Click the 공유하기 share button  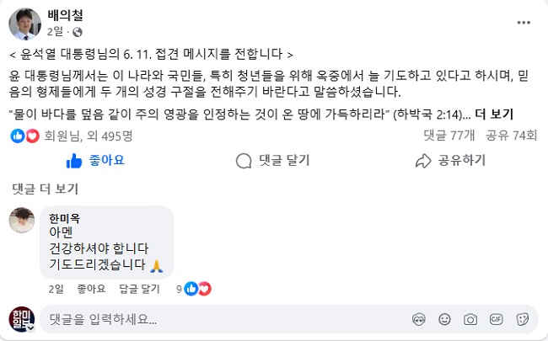[x=450, y=161]
